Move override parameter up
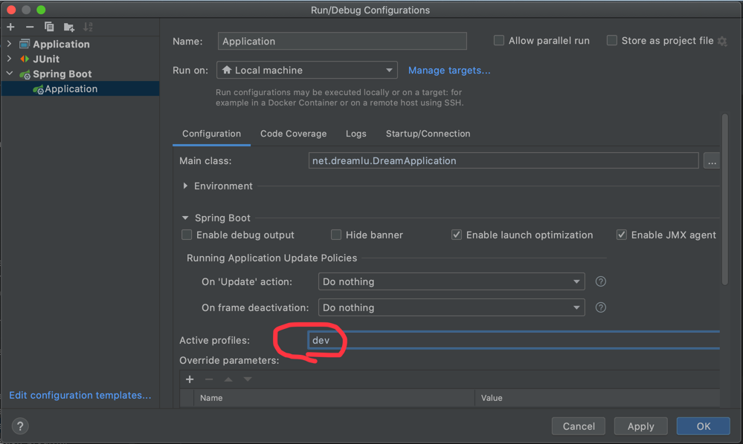The width and height of the screenshot is (743, 444). pos(228,379)
